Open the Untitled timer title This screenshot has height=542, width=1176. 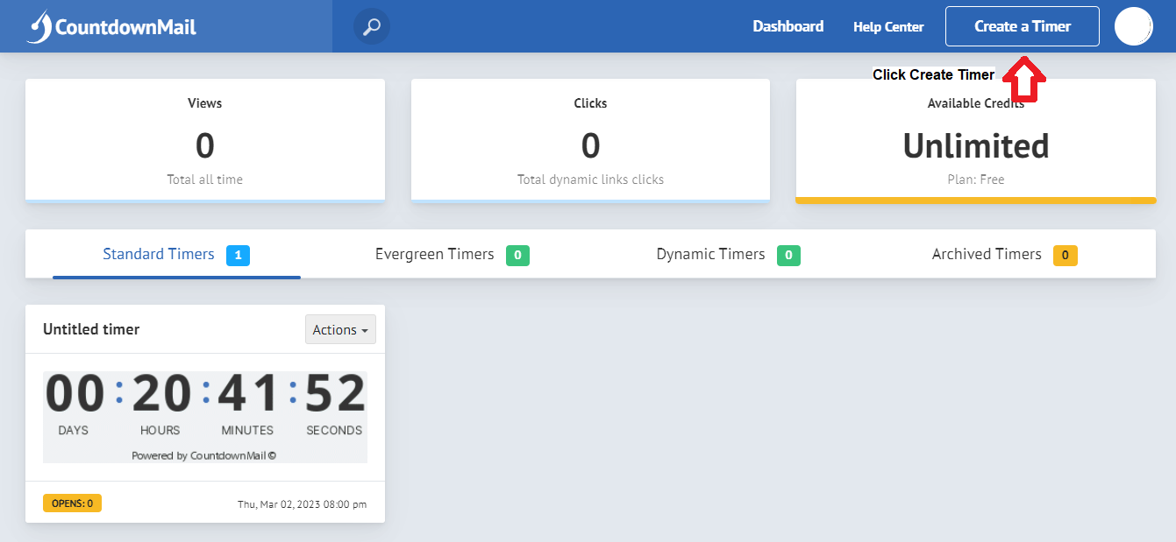pos(91,329)
